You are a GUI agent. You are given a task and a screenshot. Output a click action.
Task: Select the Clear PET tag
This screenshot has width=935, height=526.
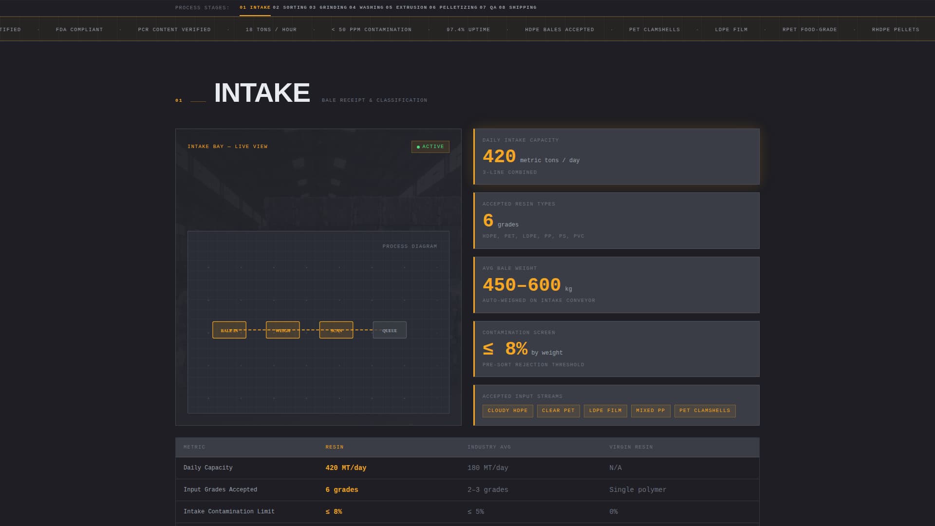(558, 411)
